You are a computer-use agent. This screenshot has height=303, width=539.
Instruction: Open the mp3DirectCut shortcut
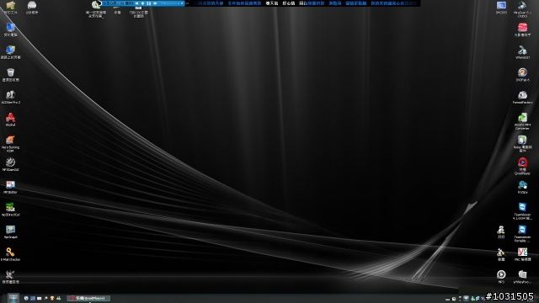10,207
